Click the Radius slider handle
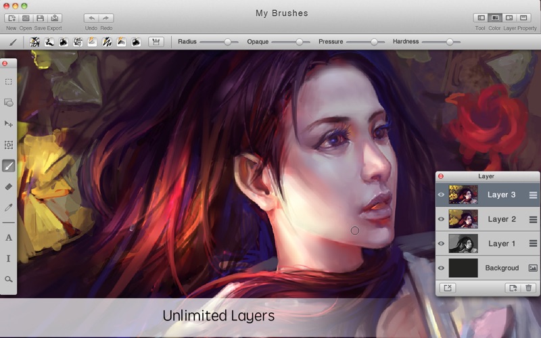541x338 pixels. click(227, 42)
